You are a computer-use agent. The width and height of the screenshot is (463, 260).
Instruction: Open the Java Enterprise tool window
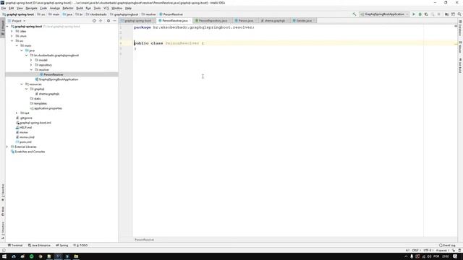tap(39, 246)
